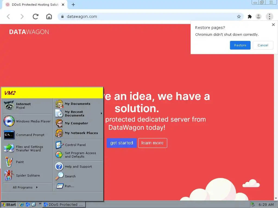Open My Documents
The width and height of the screenshot is (278, 208).
click(79, 104)
